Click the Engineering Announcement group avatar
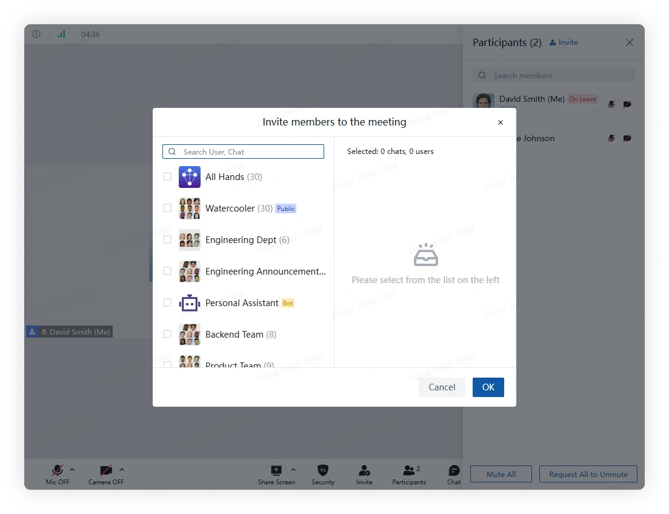 tap(190, 272)
